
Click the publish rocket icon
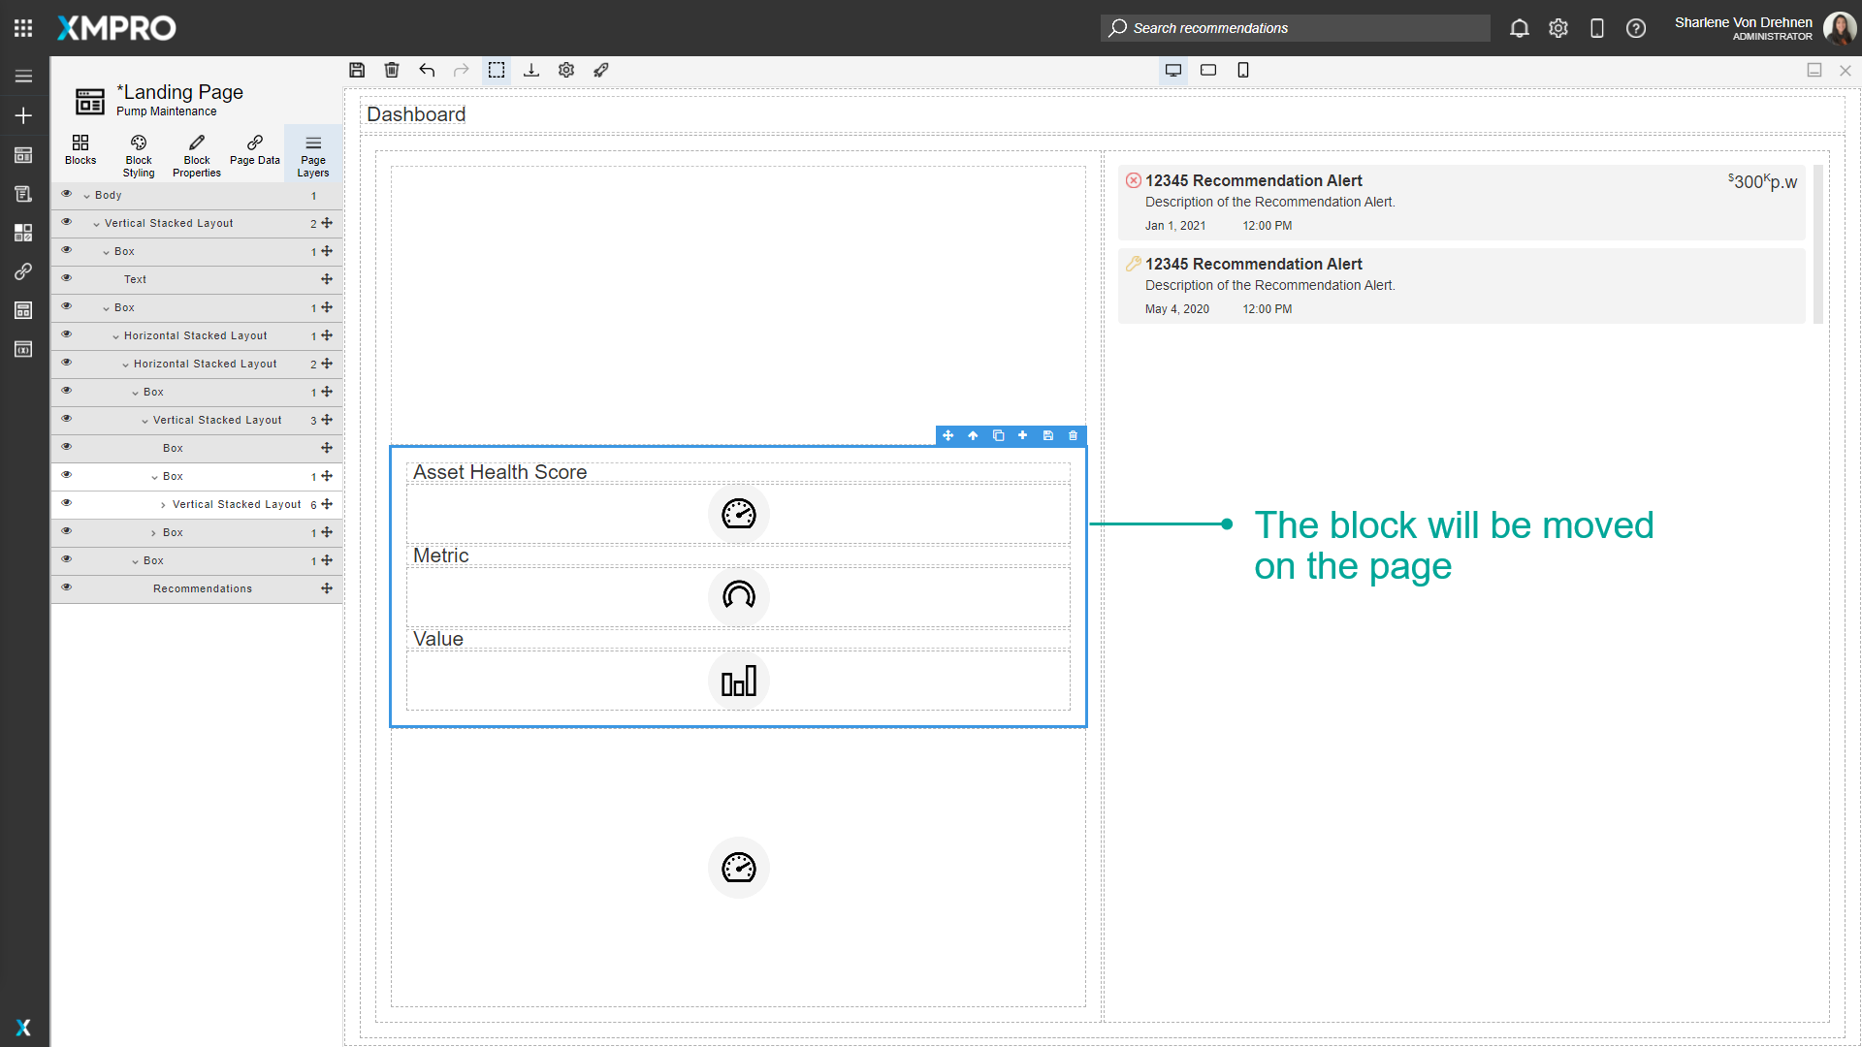pyautogui.click(x=600, y=70)
